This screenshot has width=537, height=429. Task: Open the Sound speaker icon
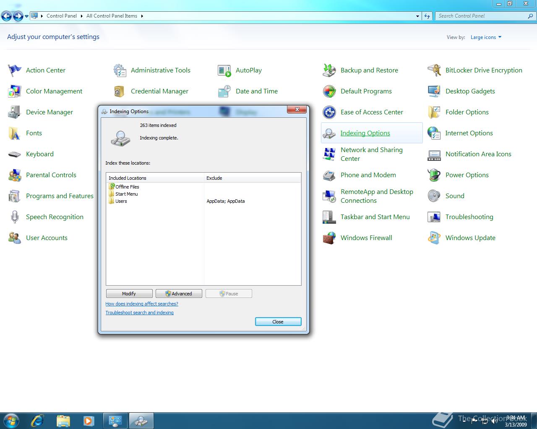(434, 196)
